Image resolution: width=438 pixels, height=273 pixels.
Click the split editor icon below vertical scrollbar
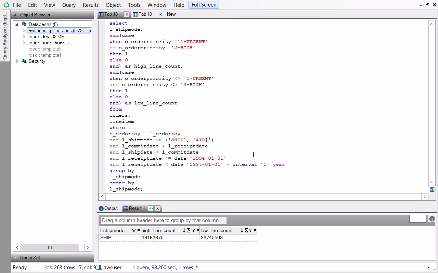point(432,190)
